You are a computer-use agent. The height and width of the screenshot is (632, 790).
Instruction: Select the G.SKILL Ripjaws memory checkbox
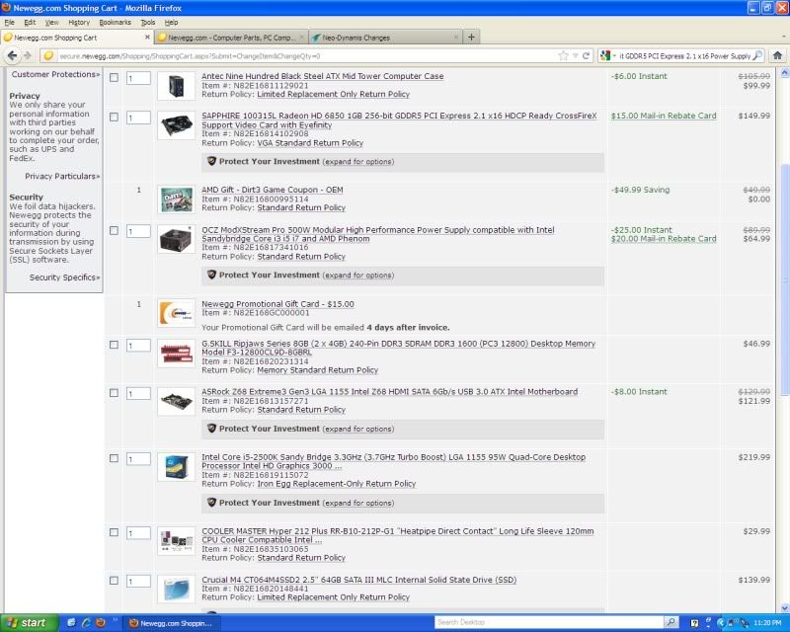(x=114, y=345)
